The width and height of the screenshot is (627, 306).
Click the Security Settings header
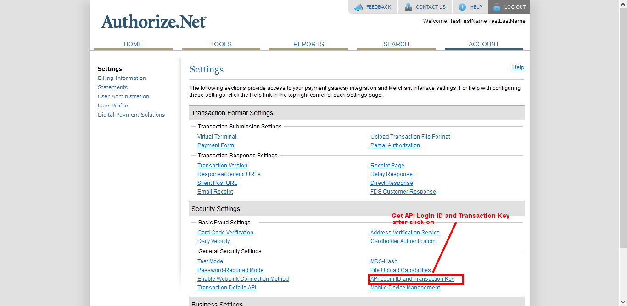point(357,209)
